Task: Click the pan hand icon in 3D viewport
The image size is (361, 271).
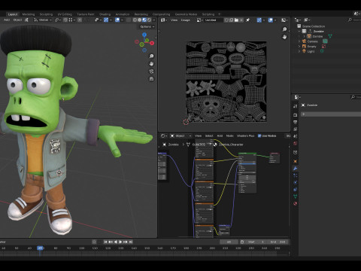Action: [x=151, y=64]
